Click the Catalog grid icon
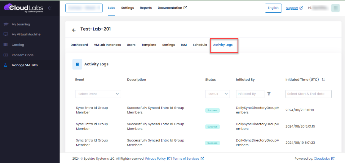This screenshot has width=345, height=163. (6, 45)
